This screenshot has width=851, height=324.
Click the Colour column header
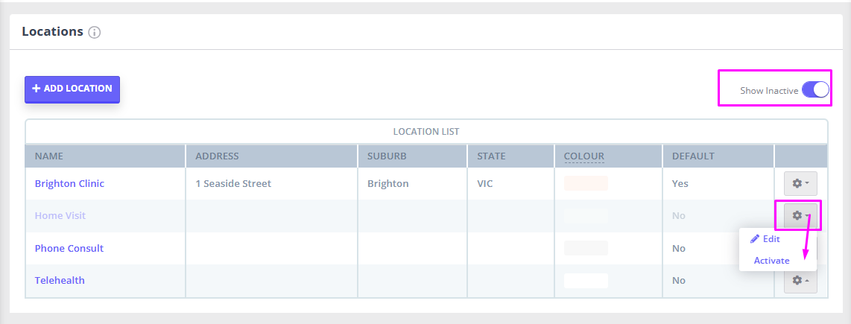pos(584,156)
